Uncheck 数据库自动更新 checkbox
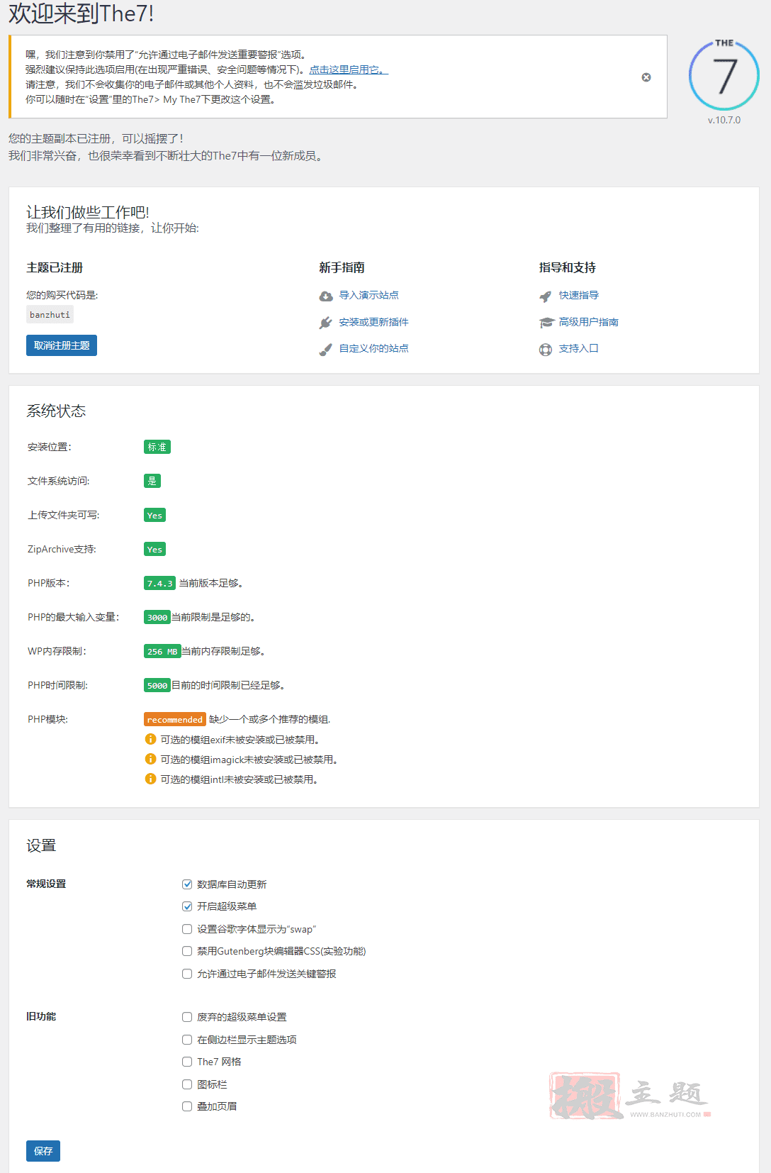 click(x=187, y=884)
